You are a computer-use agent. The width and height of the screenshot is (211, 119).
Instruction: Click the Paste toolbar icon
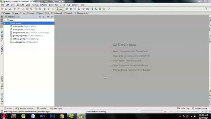pos(31,9)
